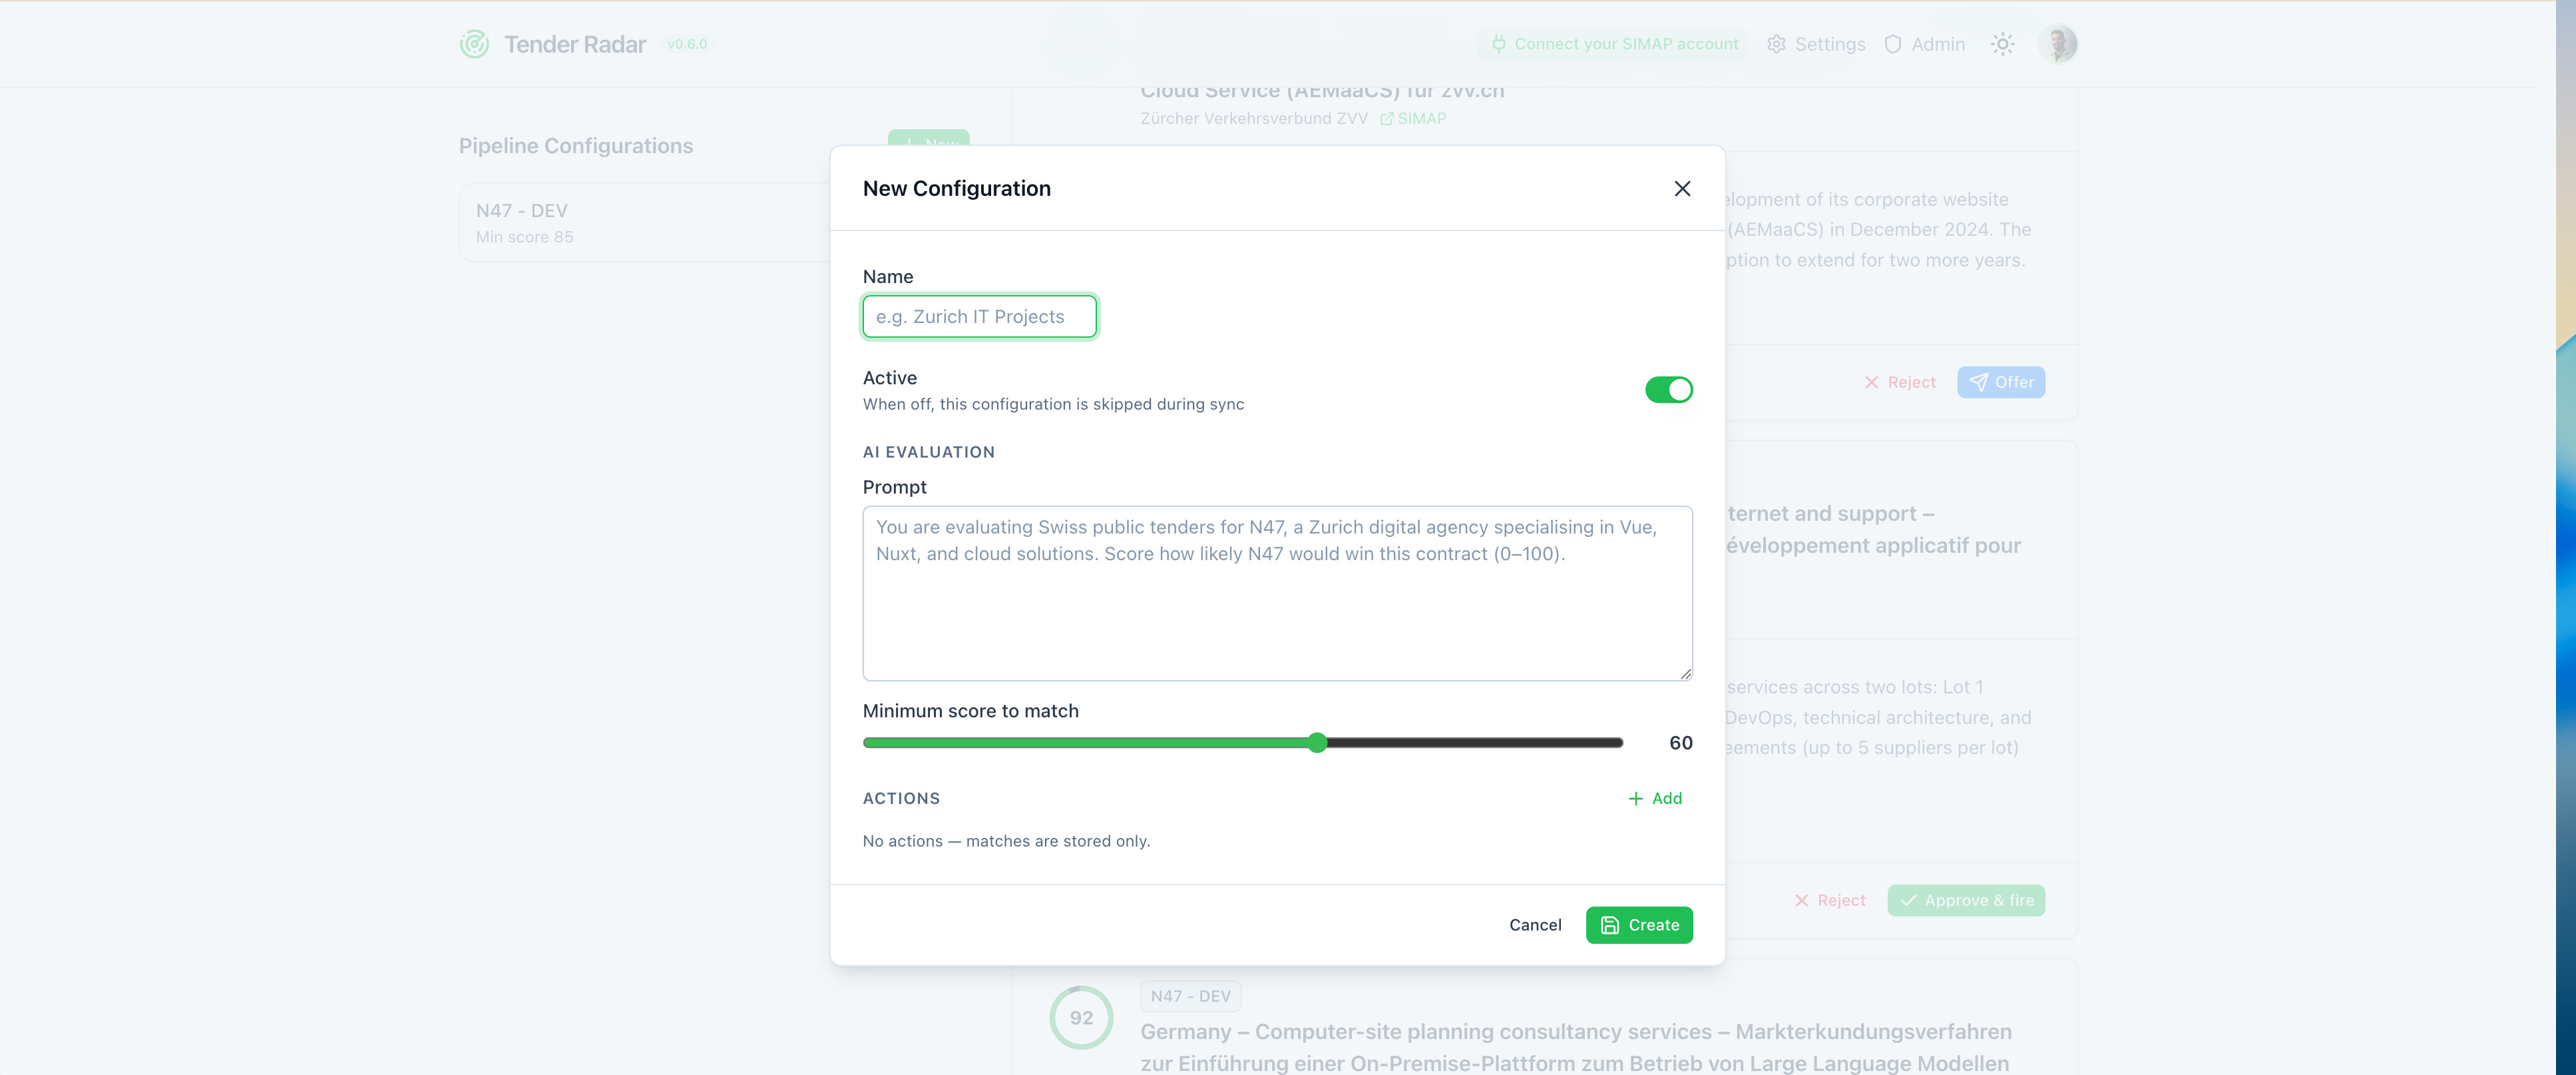This screenshot has height=1075, width=2576.
Task: Reject the tender next to Approve & fire
Action: tap(1829, 900)
